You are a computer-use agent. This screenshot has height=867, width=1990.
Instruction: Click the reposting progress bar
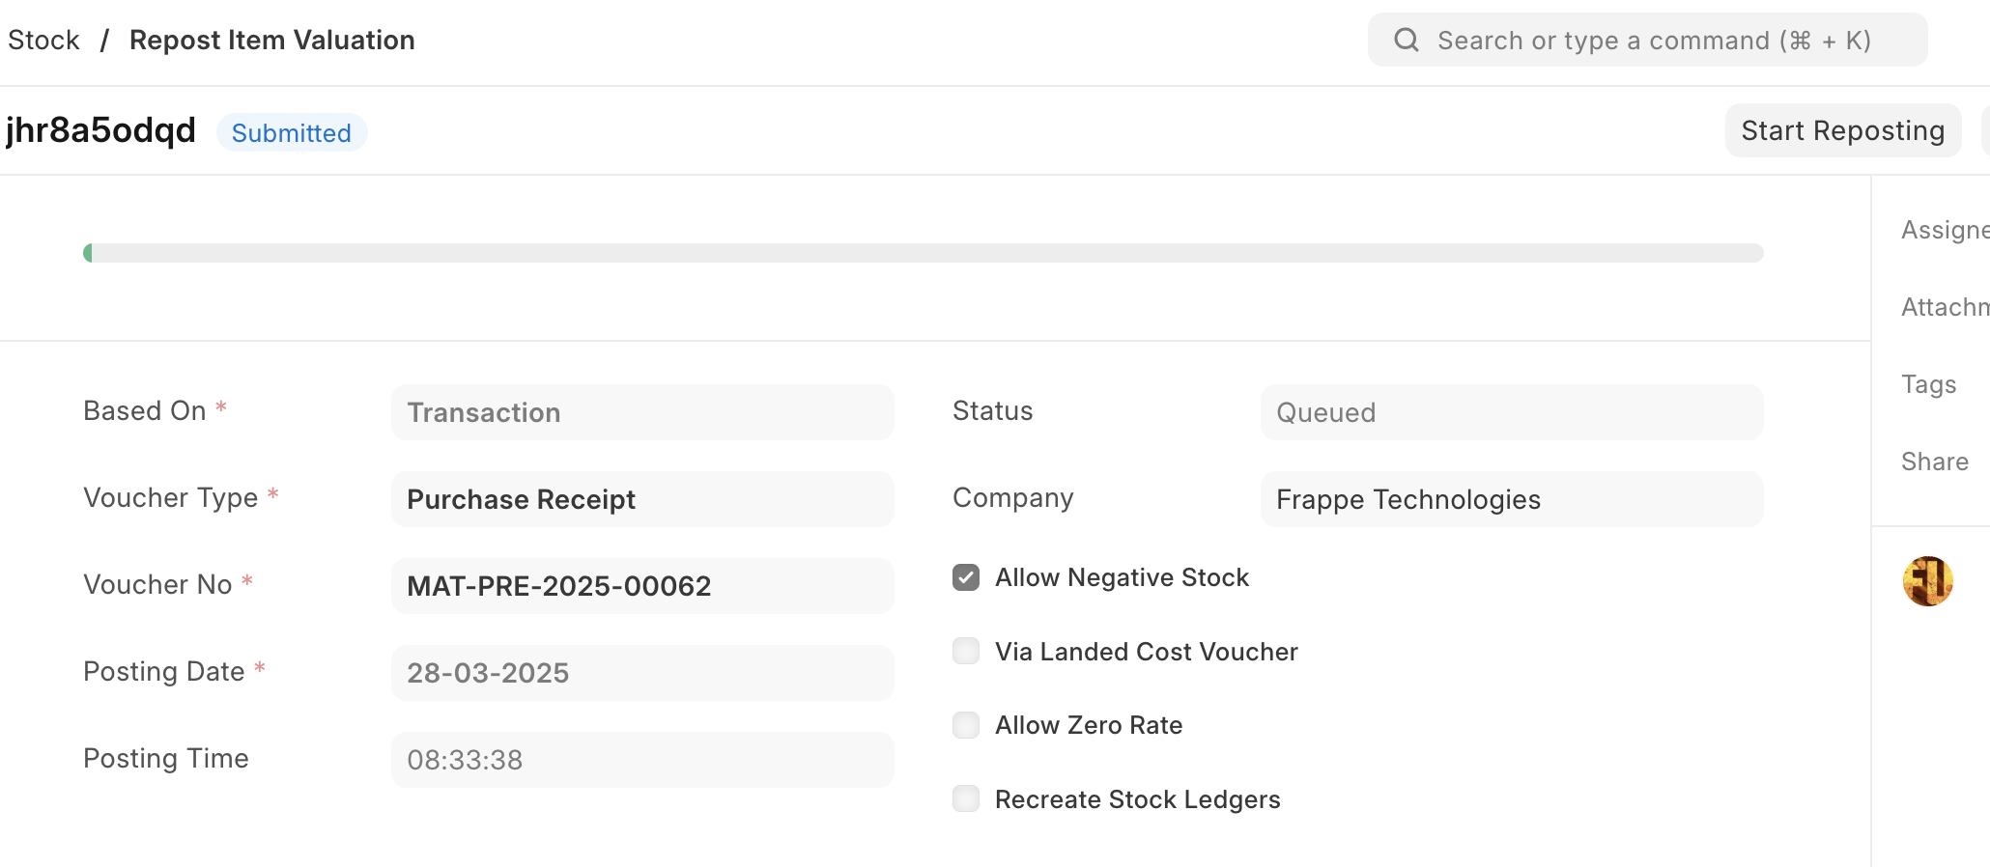click(x=923, y=253)
